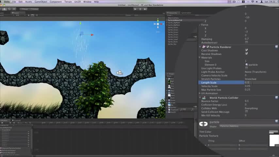Screen dimensions: 279x157
Task: Expand the Ellipsoid Particle Emitter in Animation panel
Action: 1,148
